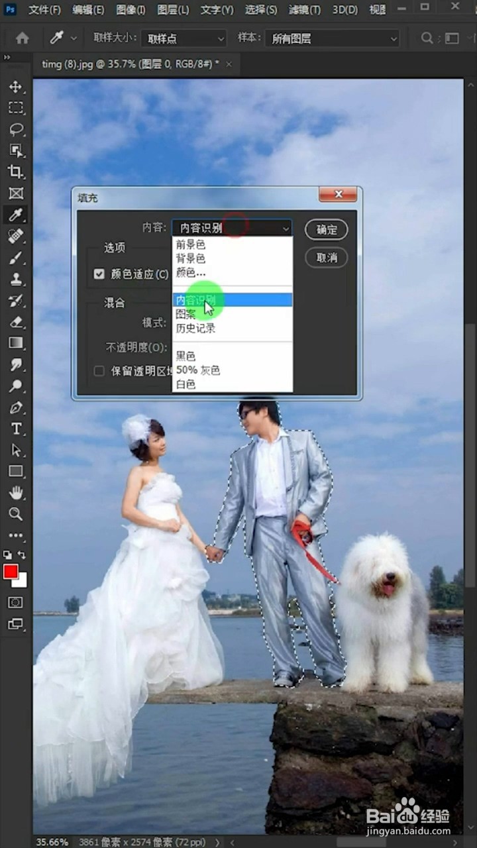Select the Object Selection tool
The height and width of the screenshot is (848, 477).
tap(15, 150)
